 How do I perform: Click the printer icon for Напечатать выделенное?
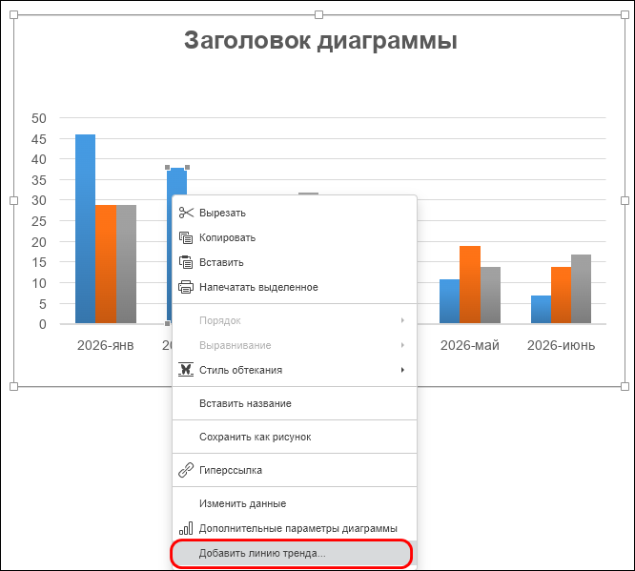186,287
